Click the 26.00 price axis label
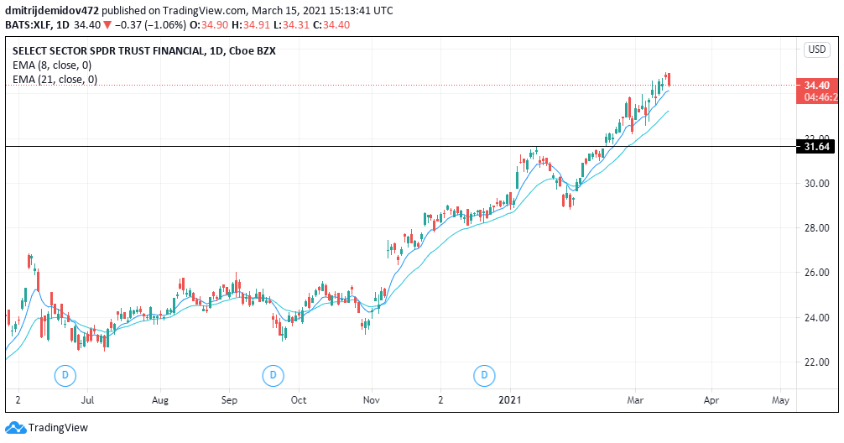The height and width of the screenshot is (443, 844). 816,273
